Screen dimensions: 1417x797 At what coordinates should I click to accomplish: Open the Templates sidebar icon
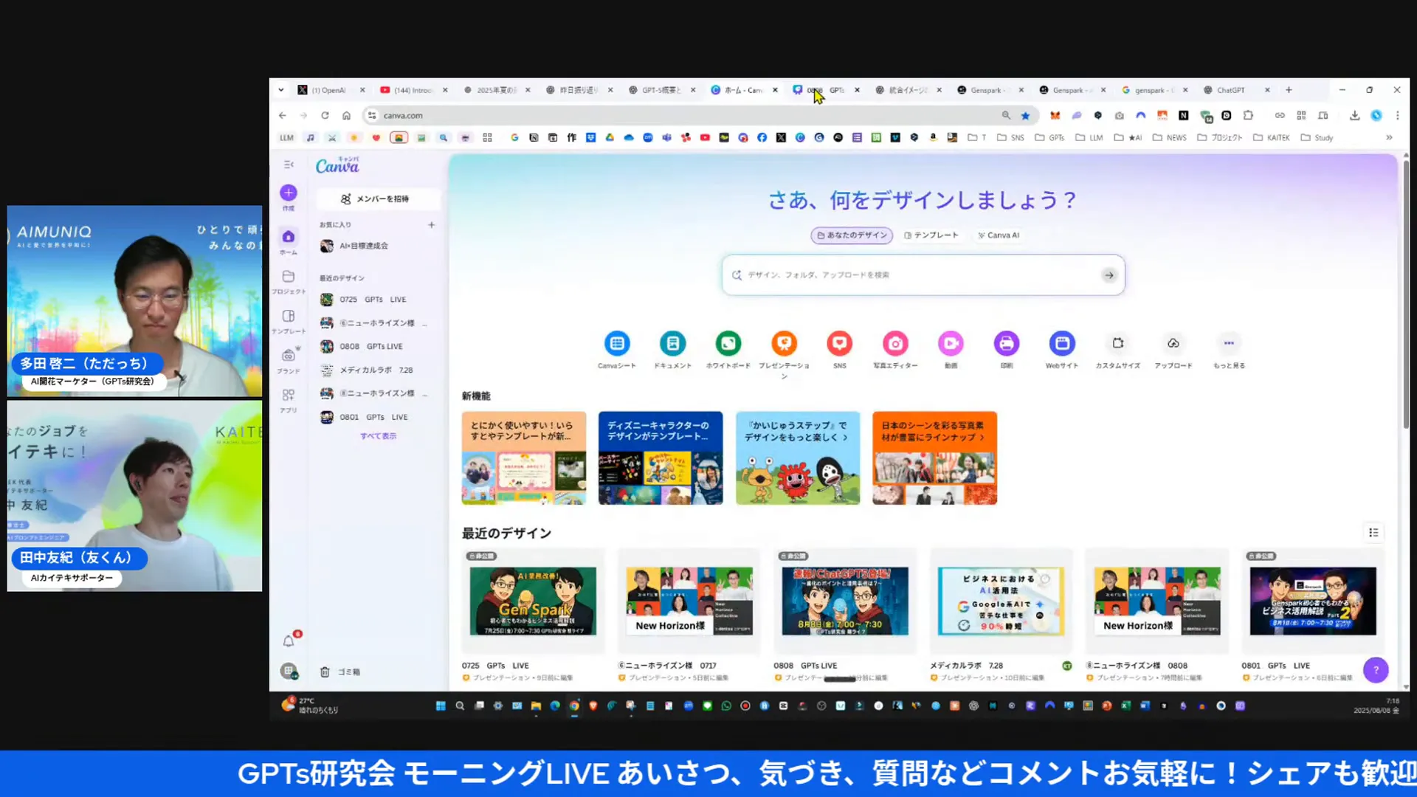point(289,316)
